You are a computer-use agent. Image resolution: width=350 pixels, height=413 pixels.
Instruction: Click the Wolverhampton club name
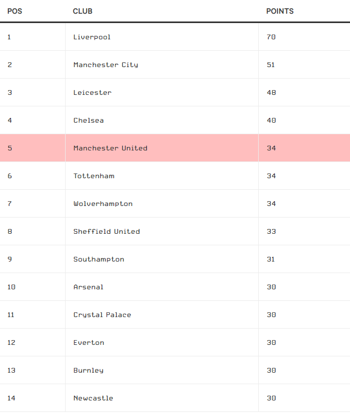point(103,204)
